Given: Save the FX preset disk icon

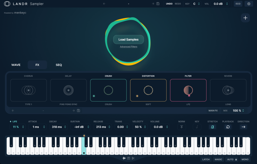Looking at the screenshot, I should click(x=79, y=111).
